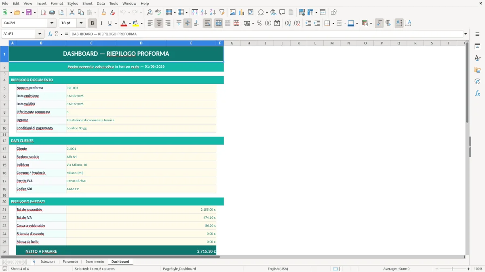
Task: Align cell text right
Action: pos(168,23)
